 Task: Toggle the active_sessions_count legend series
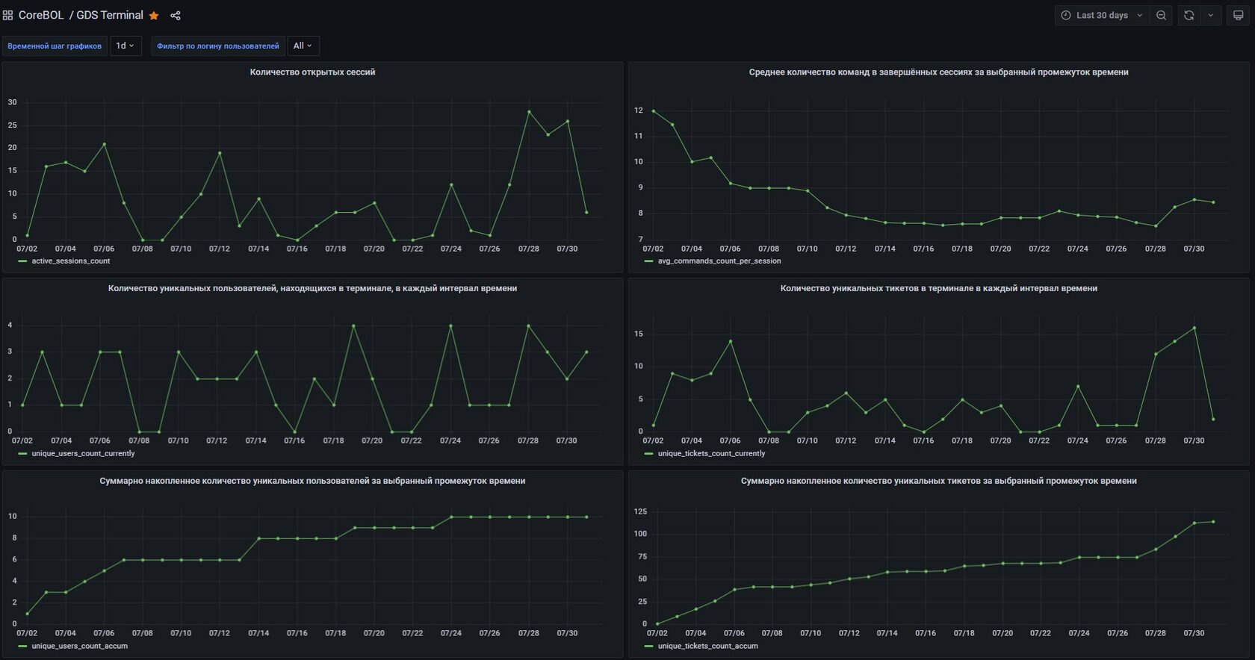pos(70,261)
